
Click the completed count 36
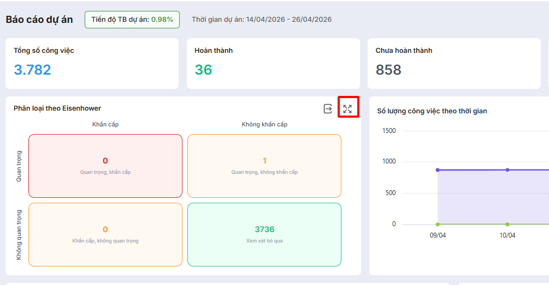coord(203,70)
